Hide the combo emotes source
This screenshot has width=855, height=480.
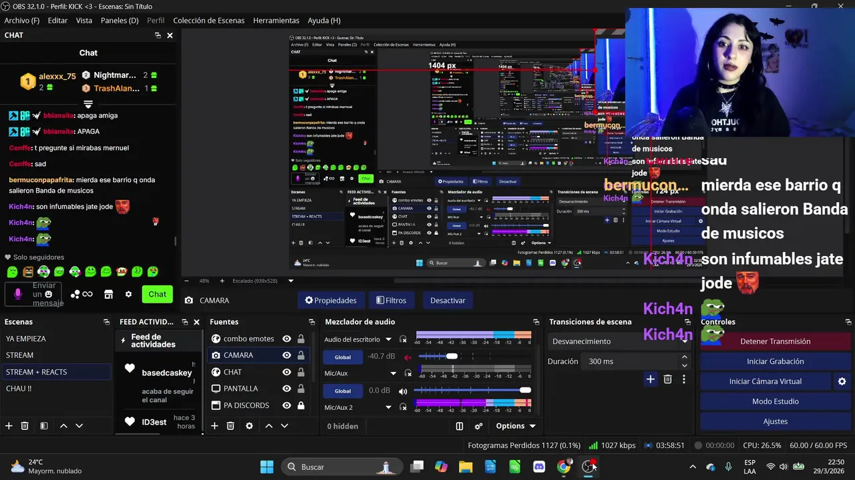tap(287, 339)
